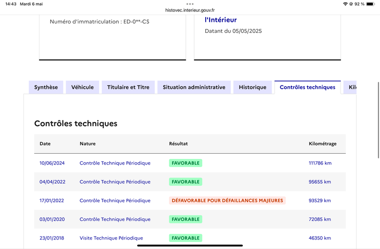Viewport: 380px width, 249px height.
Task: Click the page vertical scrollbar
Action: [379, 120]
